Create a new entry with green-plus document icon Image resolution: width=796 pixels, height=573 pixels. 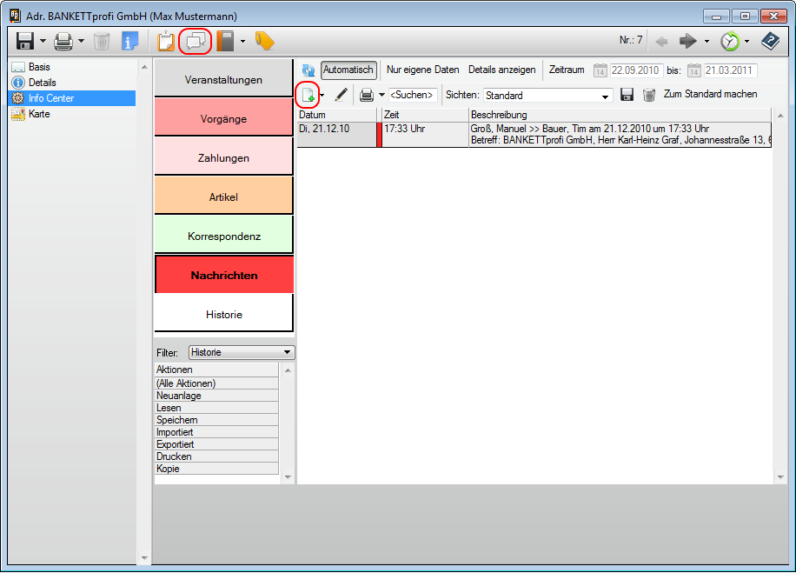(x=308, y=95)
